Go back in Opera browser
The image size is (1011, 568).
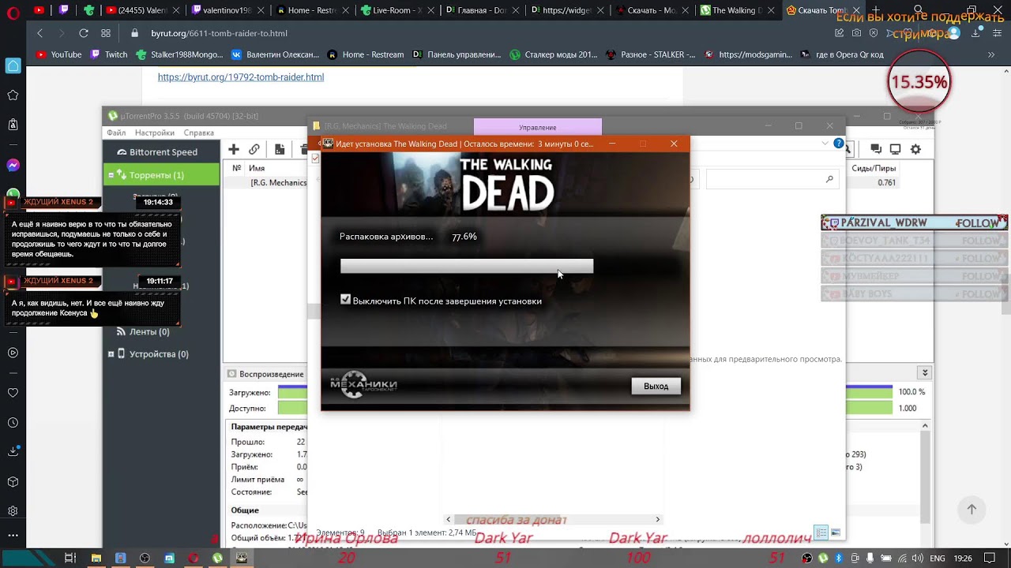pos(40,33)
